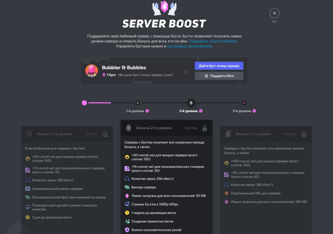Click 'Анимированный значок сервера' text
The height and width of the screenshot is (234, 333).
point(57,189)
